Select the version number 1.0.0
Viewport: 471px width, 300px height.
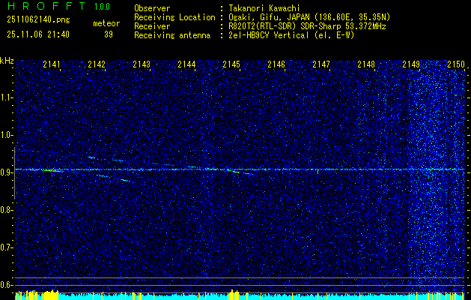[x=102, y=7]
